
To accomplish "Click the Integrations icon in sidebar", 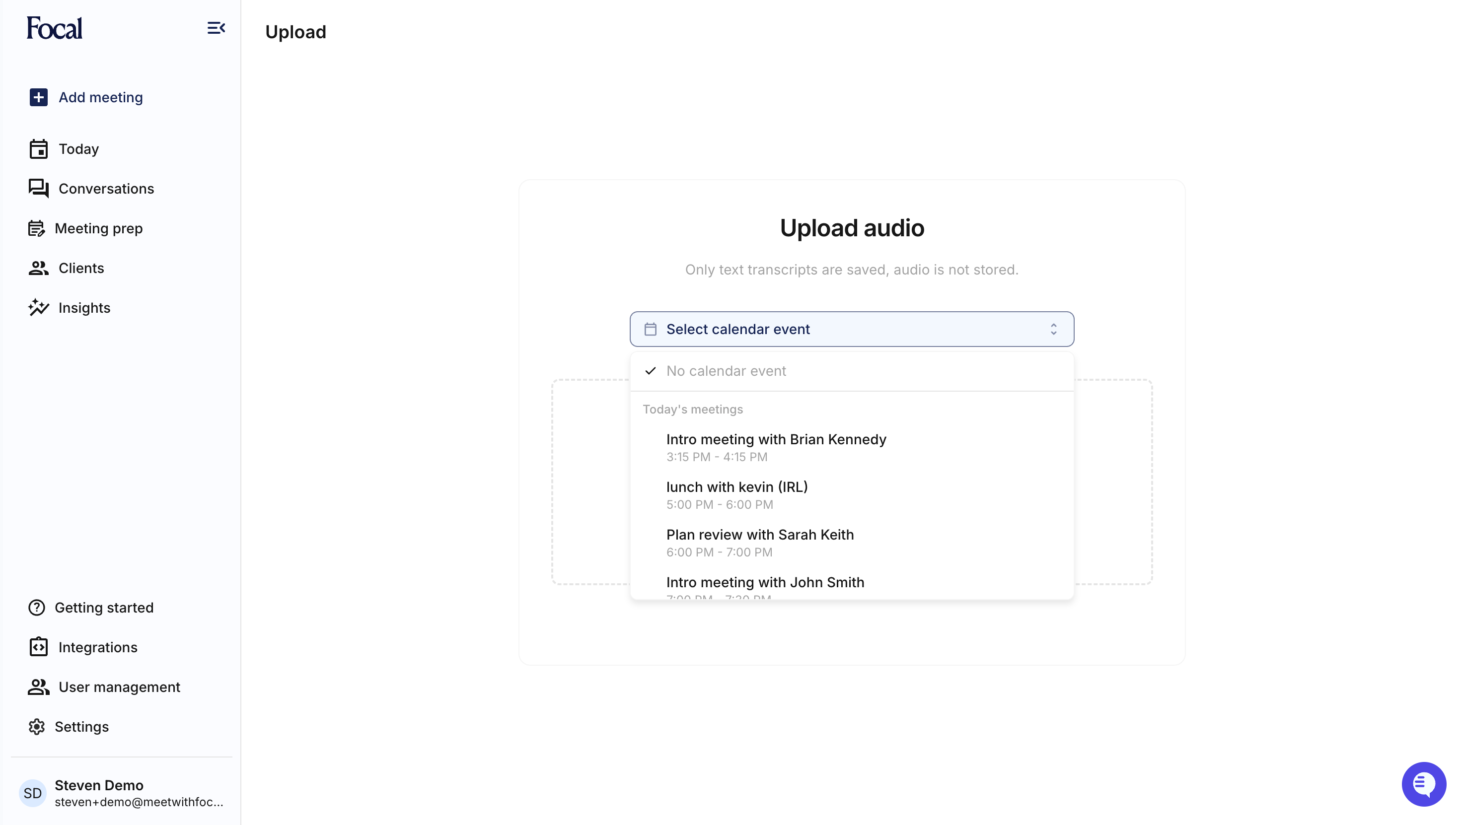I will pos(38,647).
